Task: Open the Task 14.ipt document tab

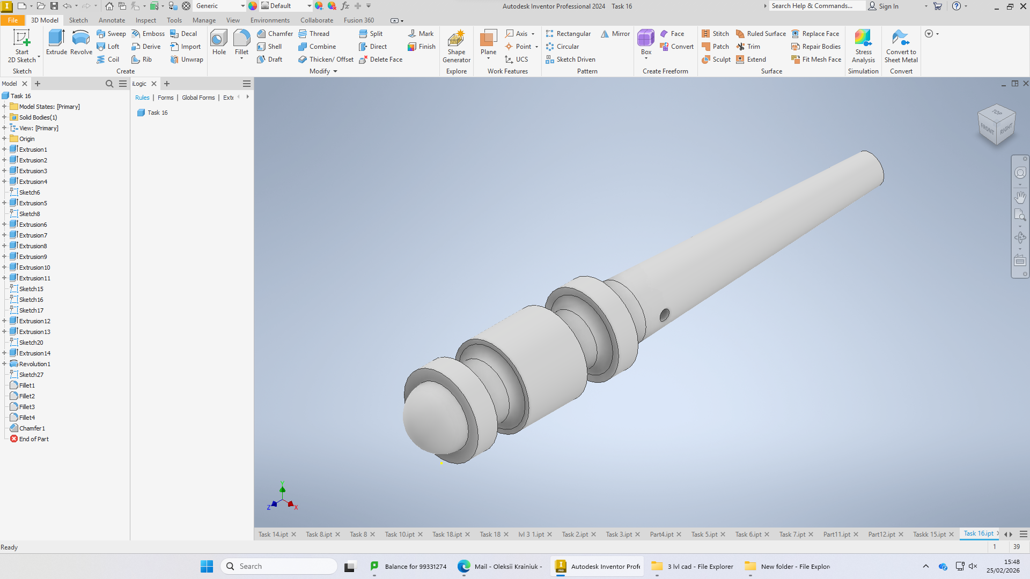Action: click(x=273, y=535)
